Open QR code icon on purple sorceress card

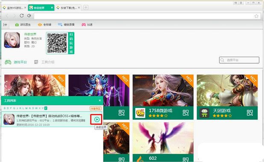click(x=122, y=113)
